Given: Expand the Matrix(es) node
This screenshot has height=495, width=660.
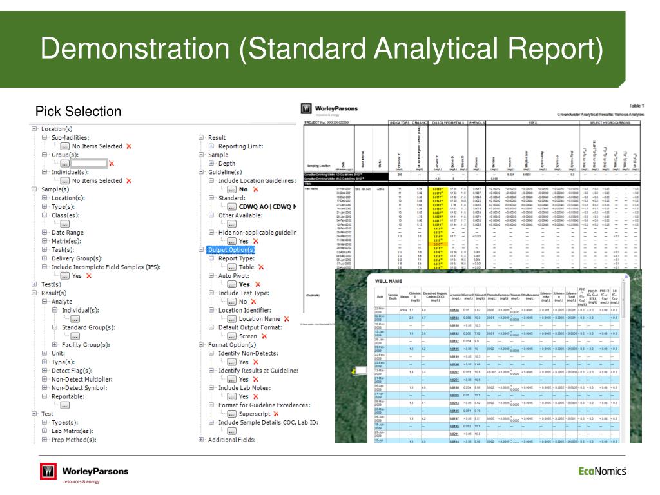Looking at the screenshot, I should 44,241.
